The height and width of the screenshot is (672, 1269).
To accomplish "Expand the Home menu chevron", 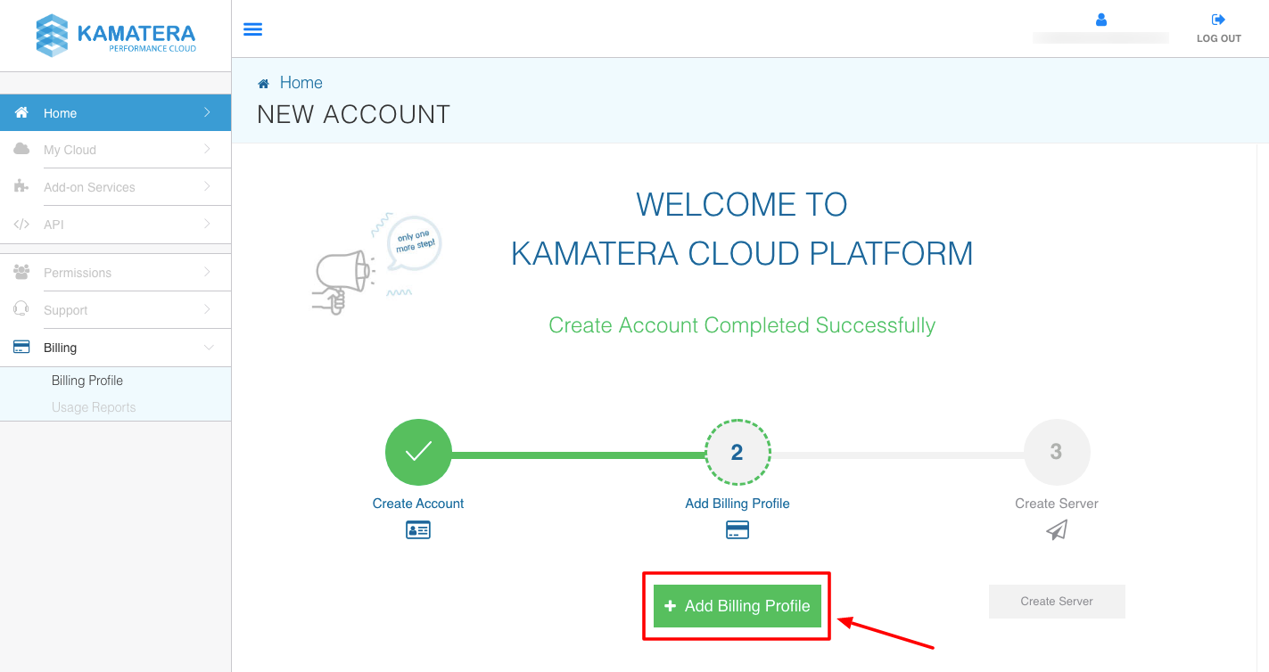I will point(207,112).
